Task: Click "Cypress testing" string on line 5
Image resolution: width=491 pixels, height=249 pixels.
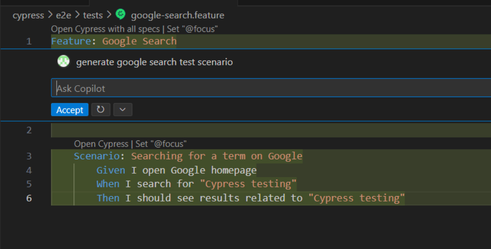Action: (x=248, y=184)
